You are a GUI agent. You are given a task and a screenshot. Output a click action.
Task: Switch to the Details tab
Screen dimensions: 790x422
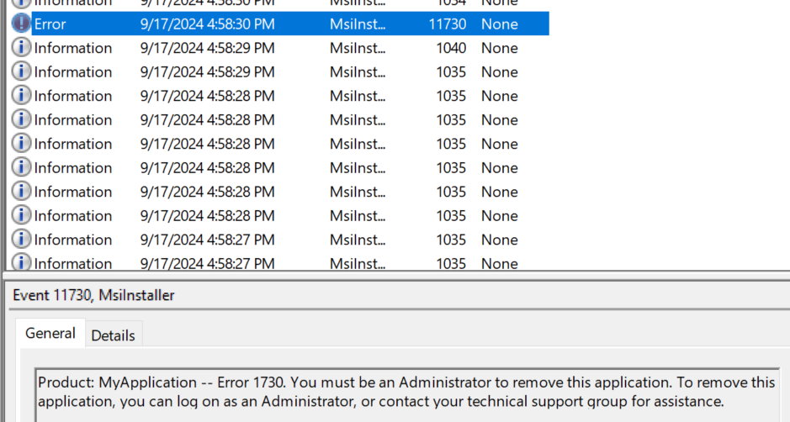click(113, 335)
